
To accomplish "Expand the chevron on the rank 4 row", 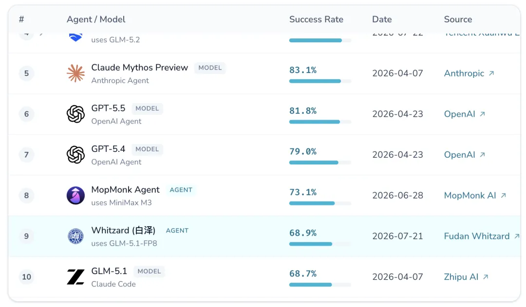I will click(x=41, y=33).
